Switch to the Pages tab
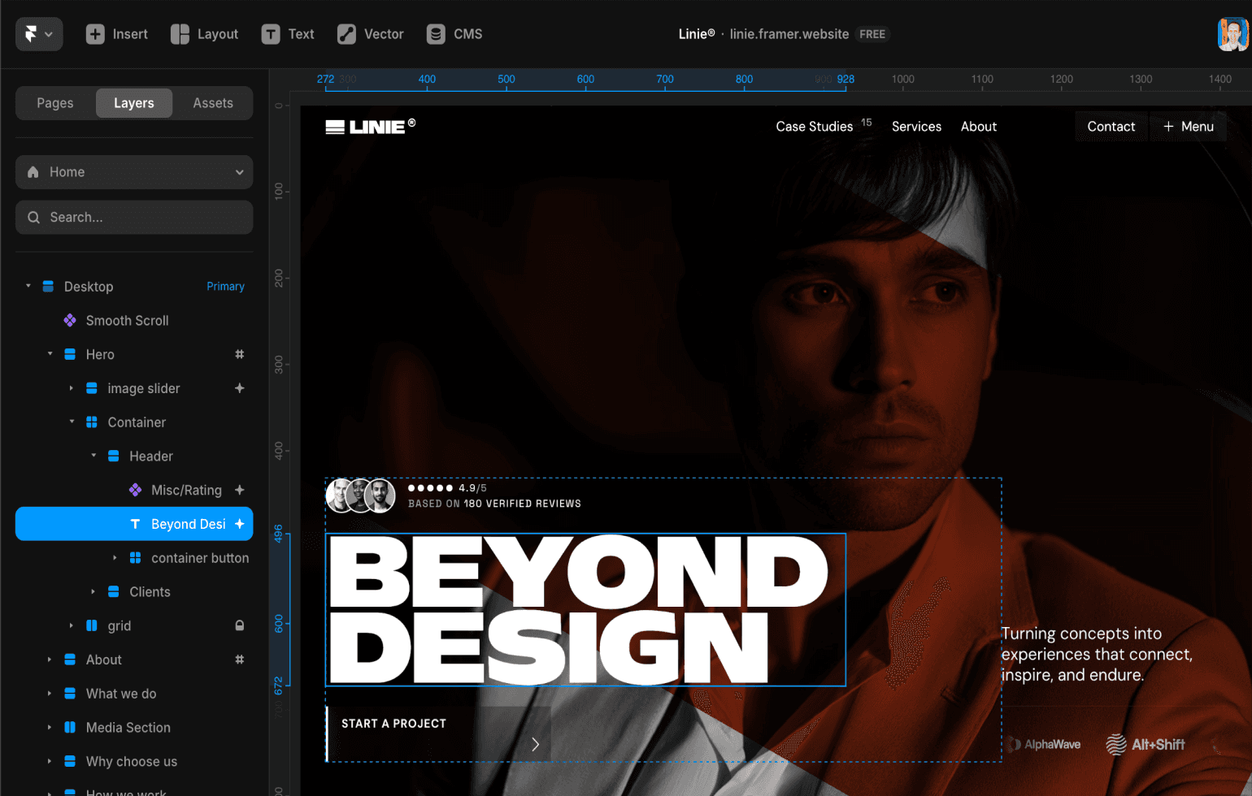Screen dimensions: 1252x796 [55, 103]
